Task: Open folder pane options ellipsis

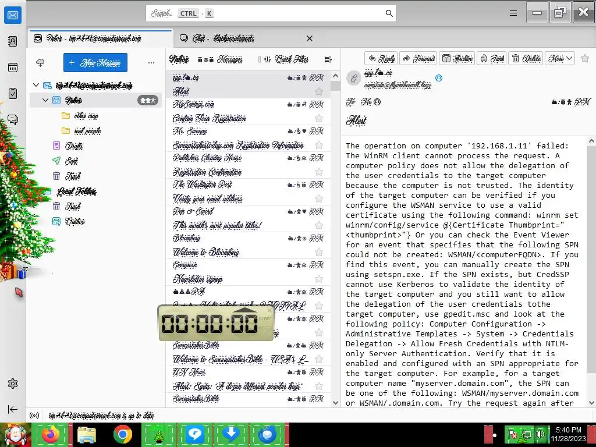Action: pos(151,63)
